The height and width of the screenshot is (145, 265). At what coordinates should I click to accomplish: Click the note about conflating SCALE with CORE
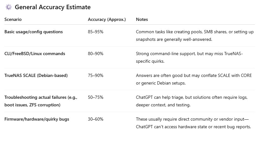(194, 79)
